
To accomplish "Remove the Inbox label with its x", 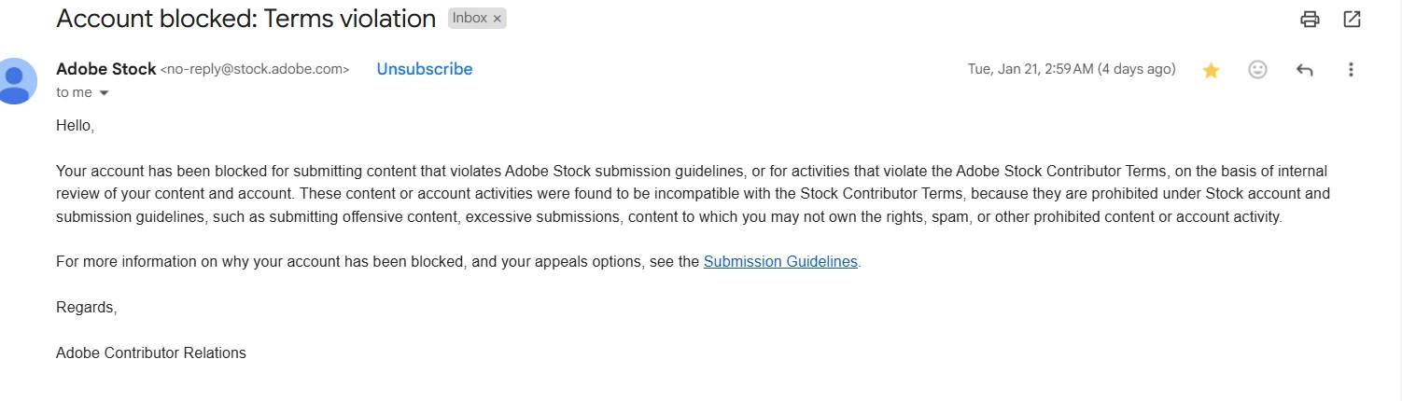I will [x=498, y=19].
